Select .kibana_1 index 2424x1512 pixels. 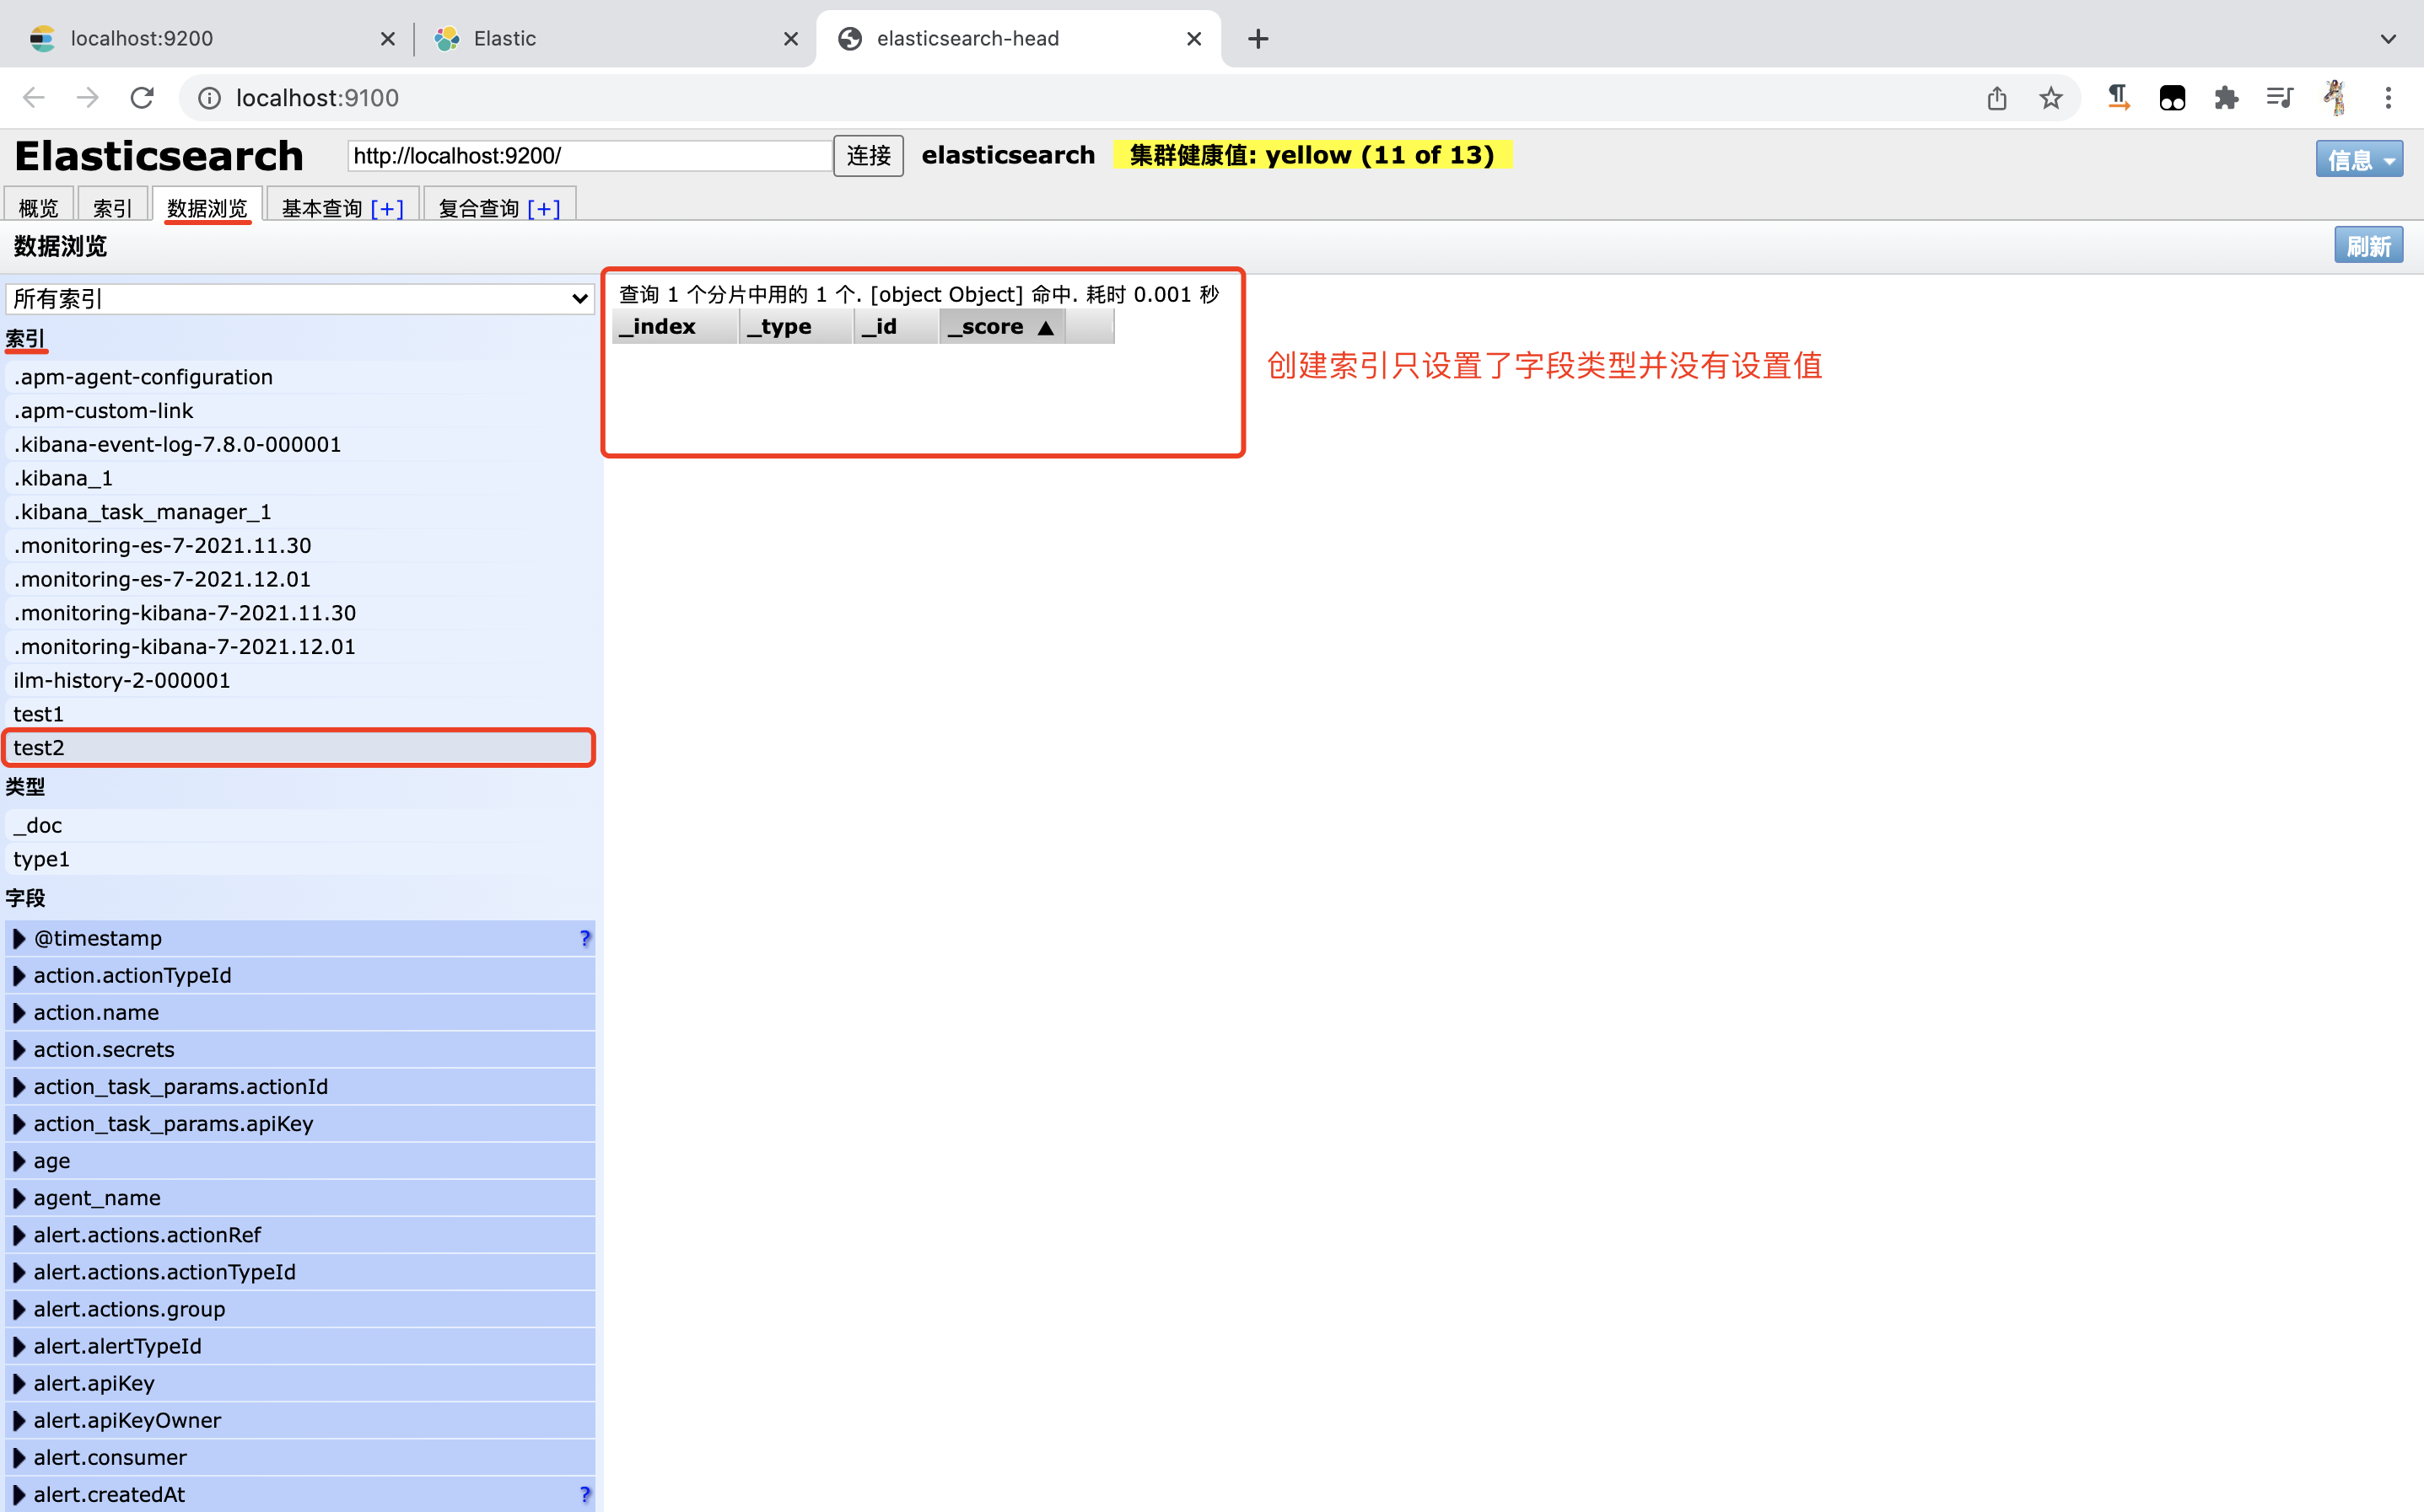pos(300,478)
